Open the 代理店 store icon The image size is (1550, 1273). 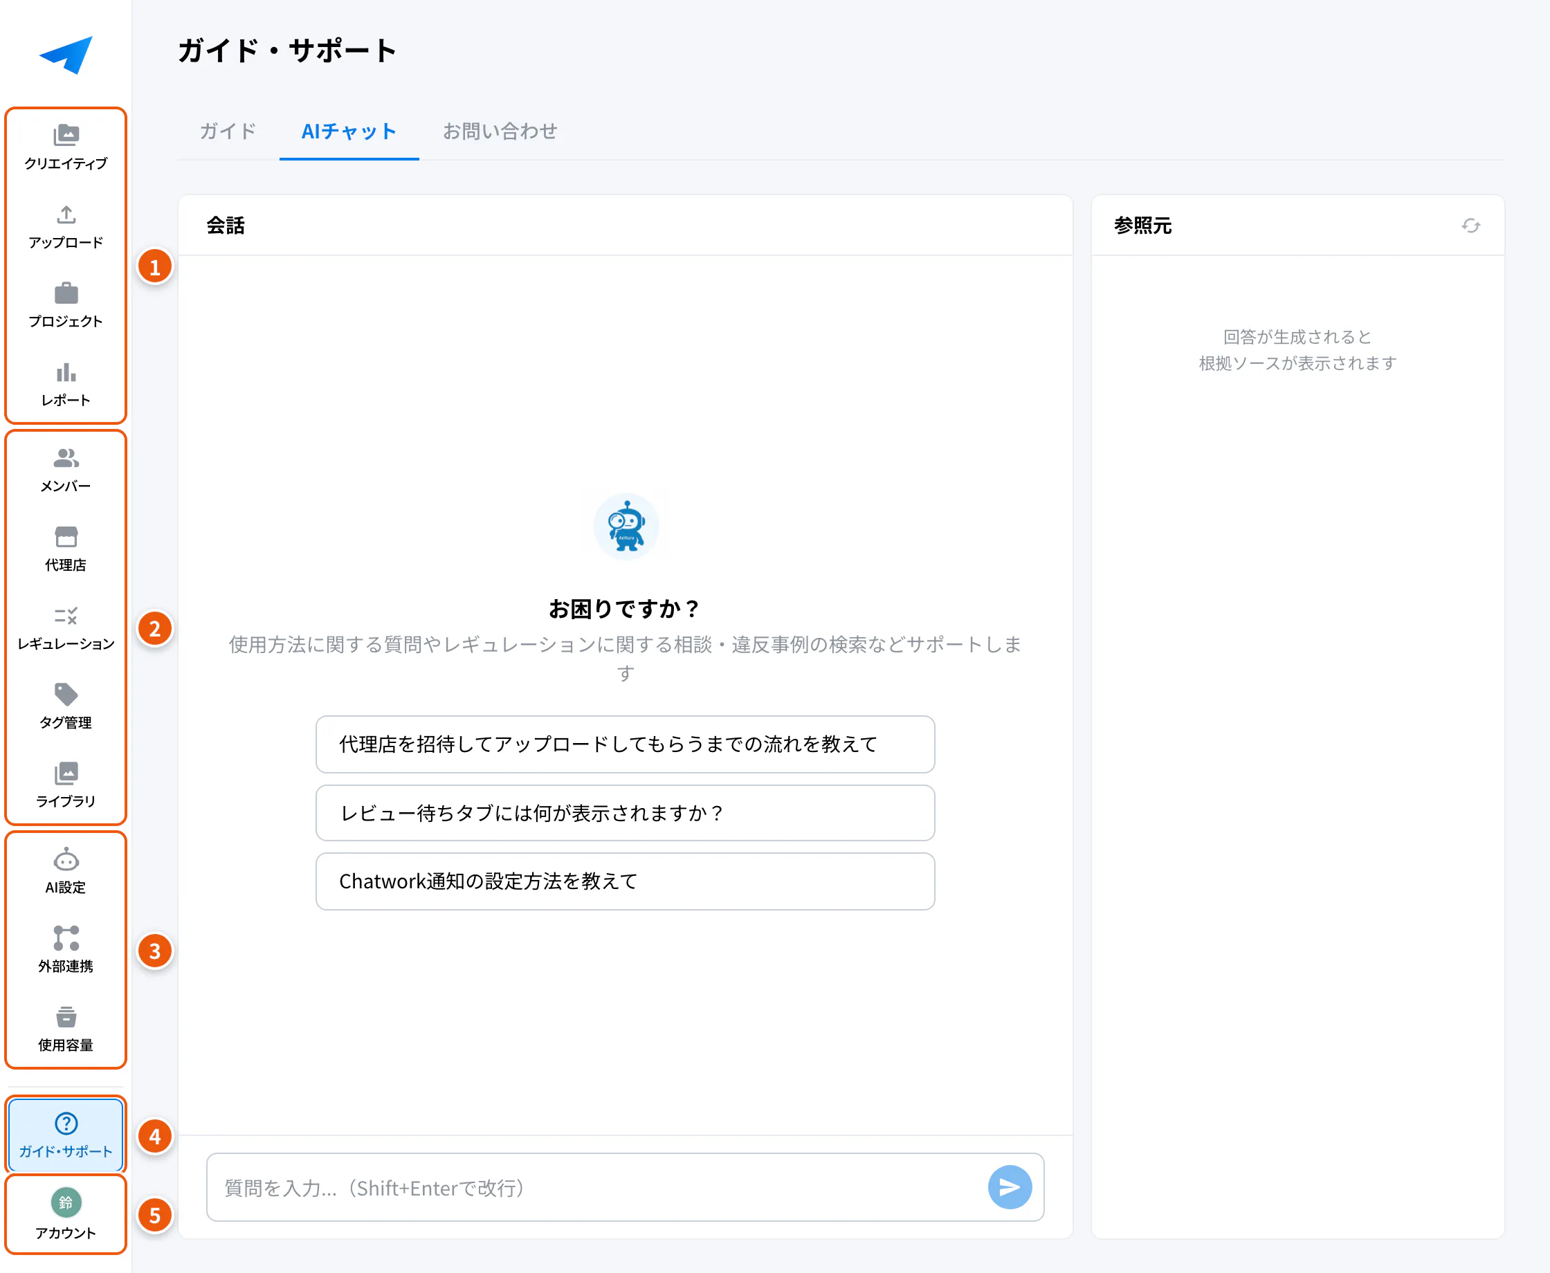click(x=66, y=537)
